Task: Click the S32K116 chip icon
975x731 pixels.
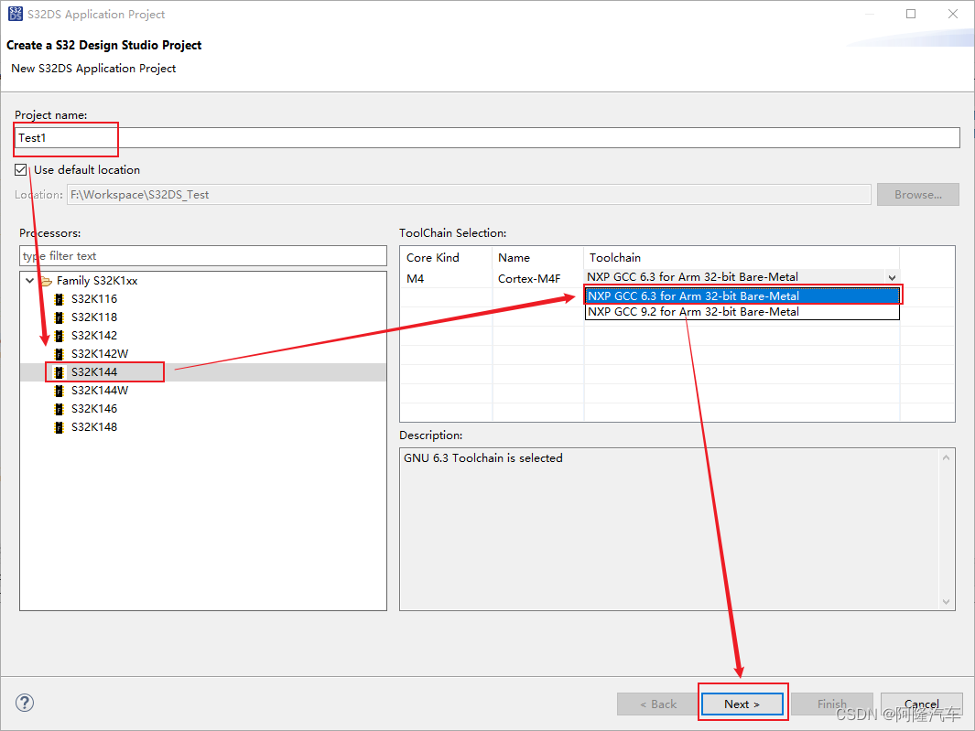Action: (60, 299)
